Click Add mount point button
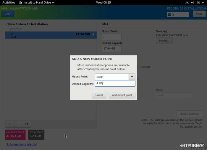The width and height of the screenshot is (207, 150). [122, 95]
